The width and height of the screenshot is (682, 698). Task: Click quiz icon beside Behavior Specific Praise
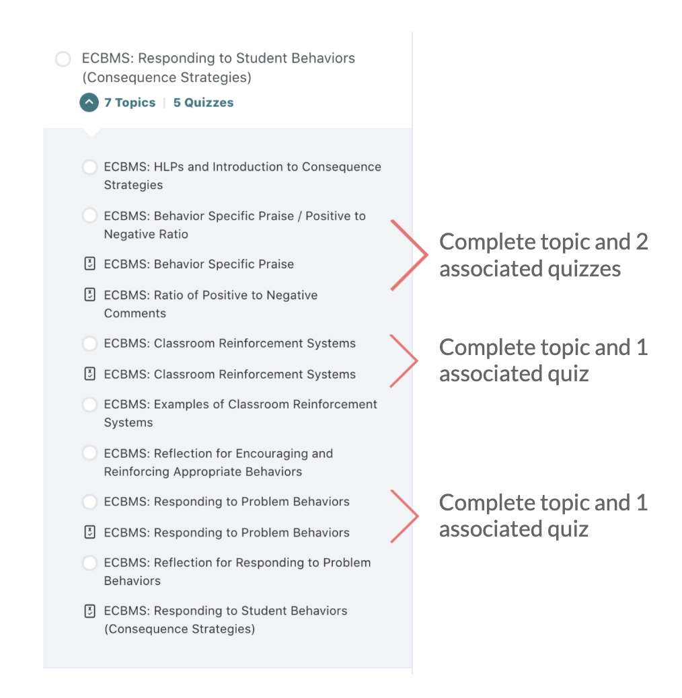point(89,264)
